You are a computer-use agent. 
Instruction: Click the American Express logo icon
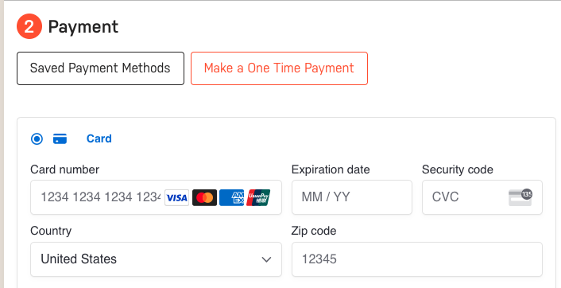(232, 198)
